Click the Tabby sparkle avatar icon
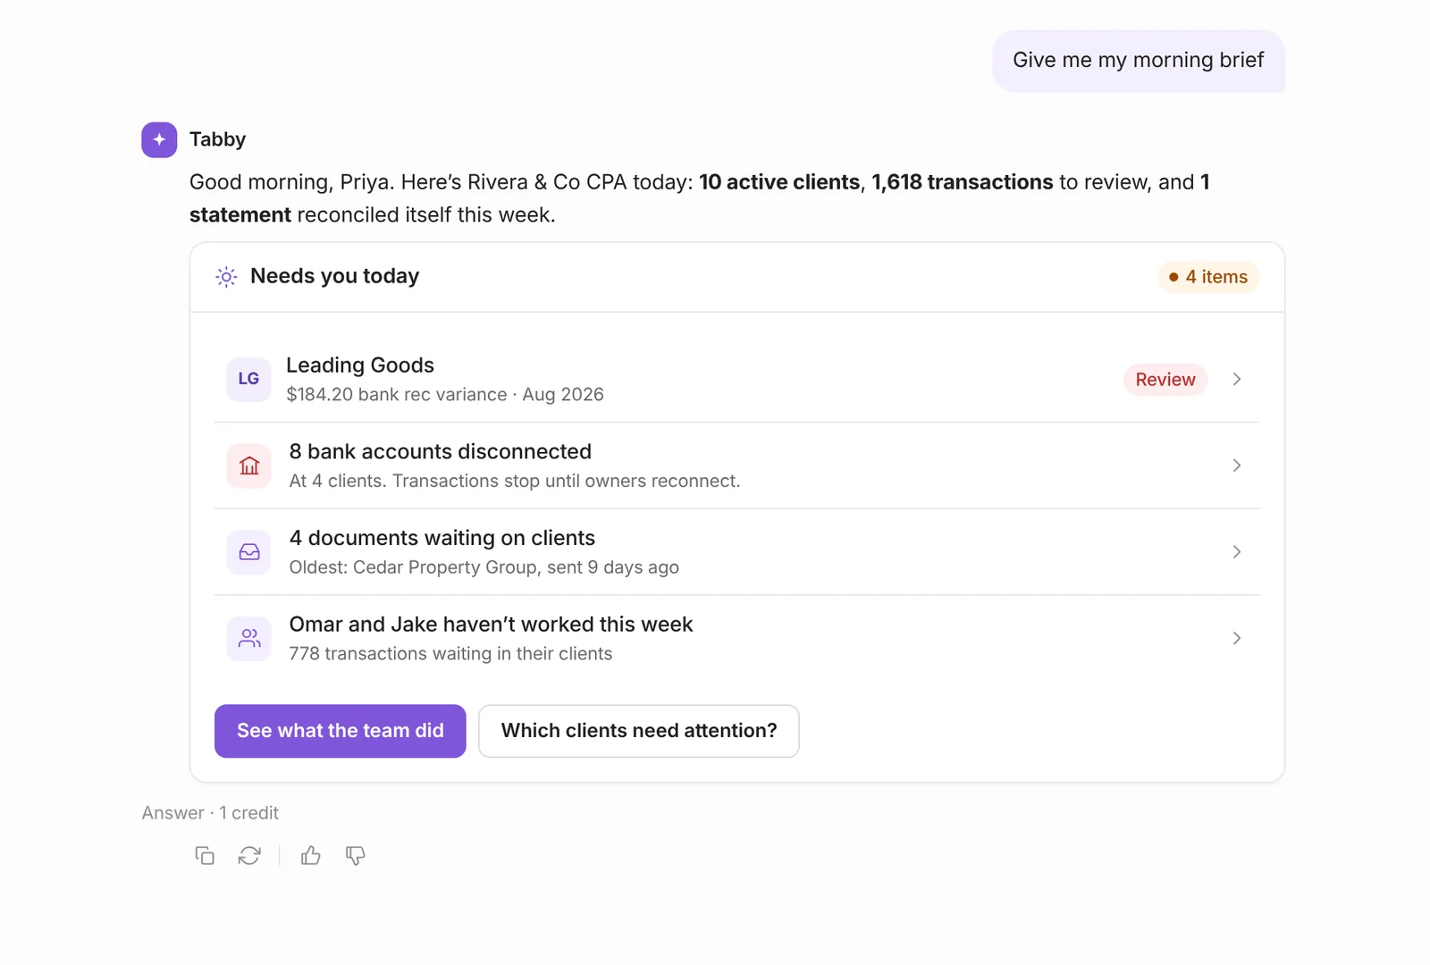 click(159, 139)
